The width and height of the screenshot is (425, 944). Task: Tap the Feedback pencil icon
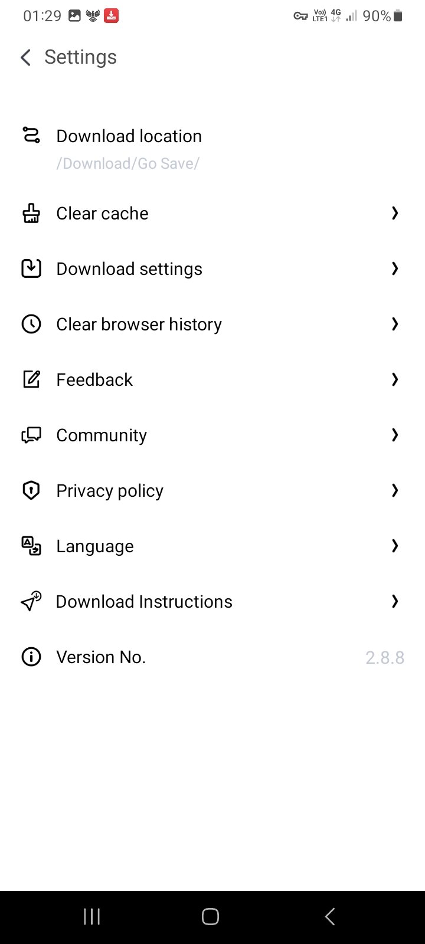31,379
